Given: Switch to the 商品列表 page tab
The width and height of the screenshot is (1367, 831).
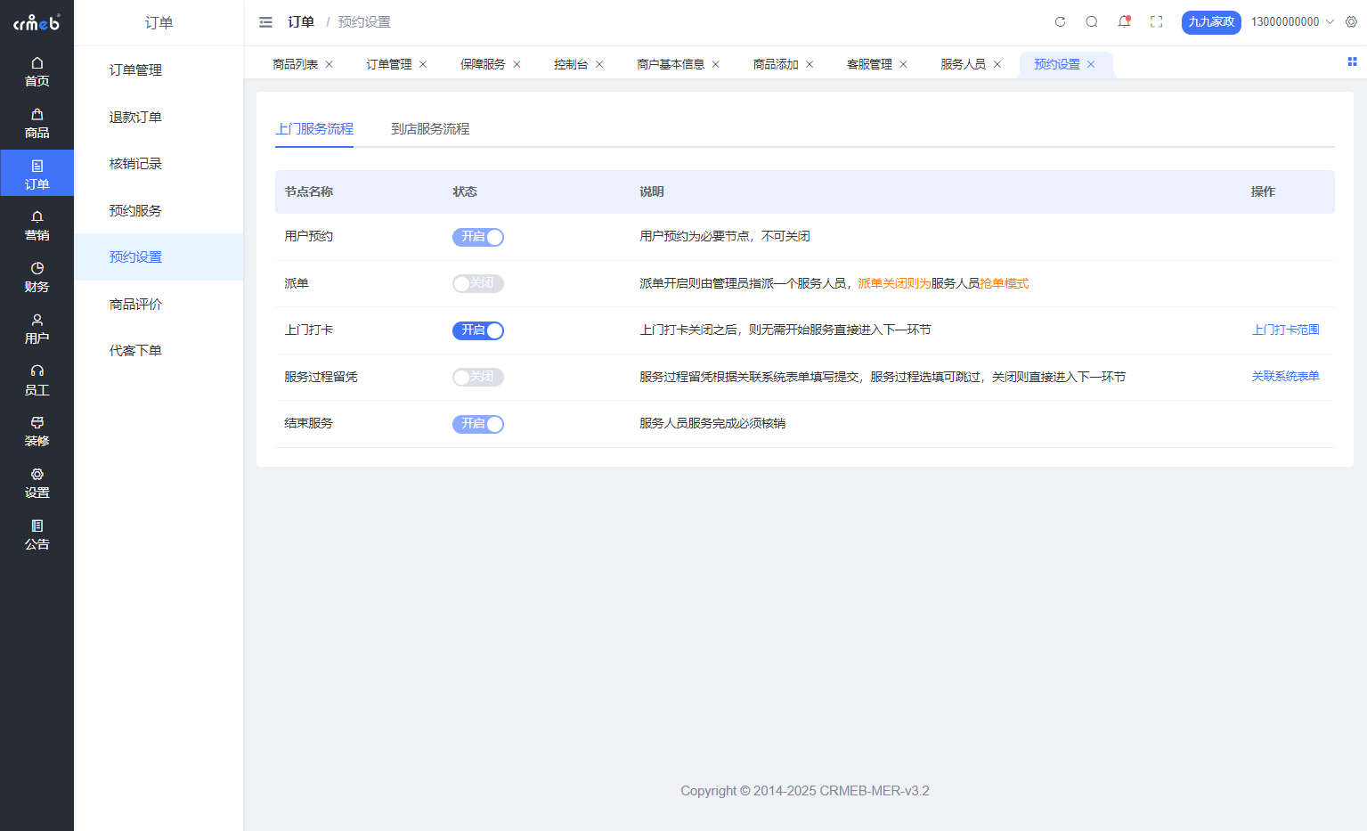Looking at the screenshot, I should [295, 64].
